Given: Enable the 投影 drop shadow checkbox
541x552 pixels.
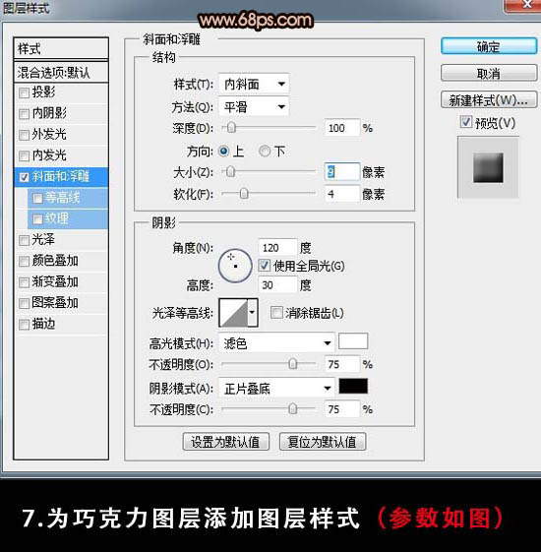Looking at the screenshot, I should tap(24, 92).
